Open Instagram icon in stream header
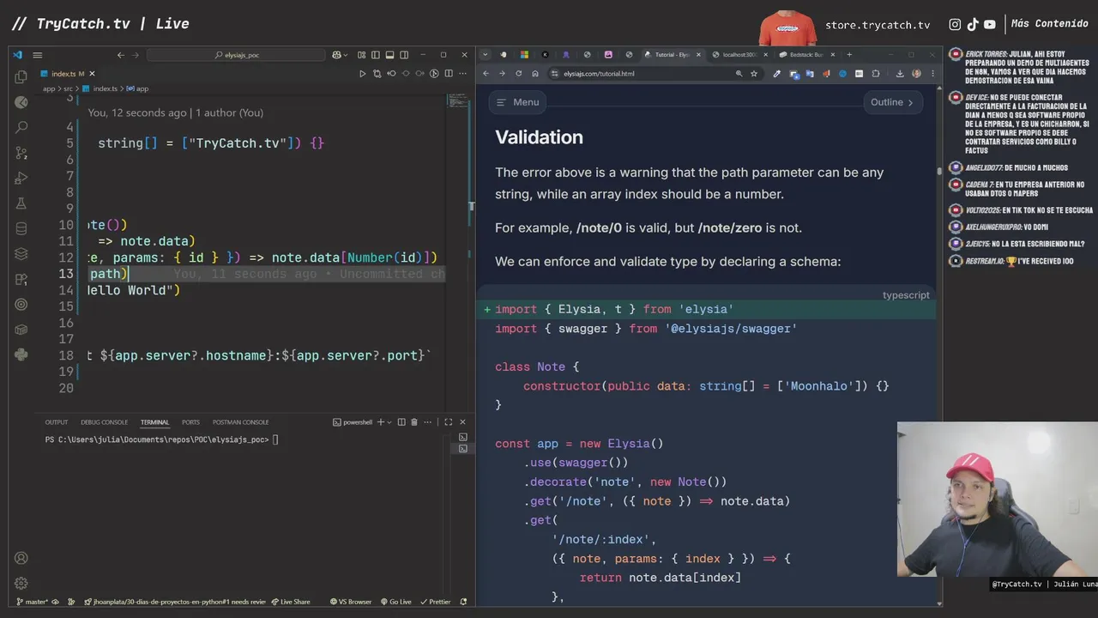 955,24
